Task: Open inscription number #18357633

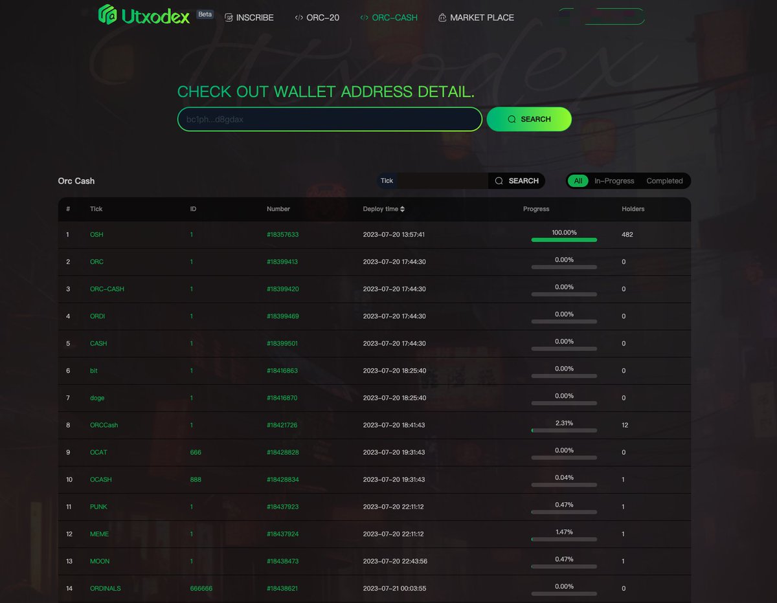Action: (x=282, y=235)
